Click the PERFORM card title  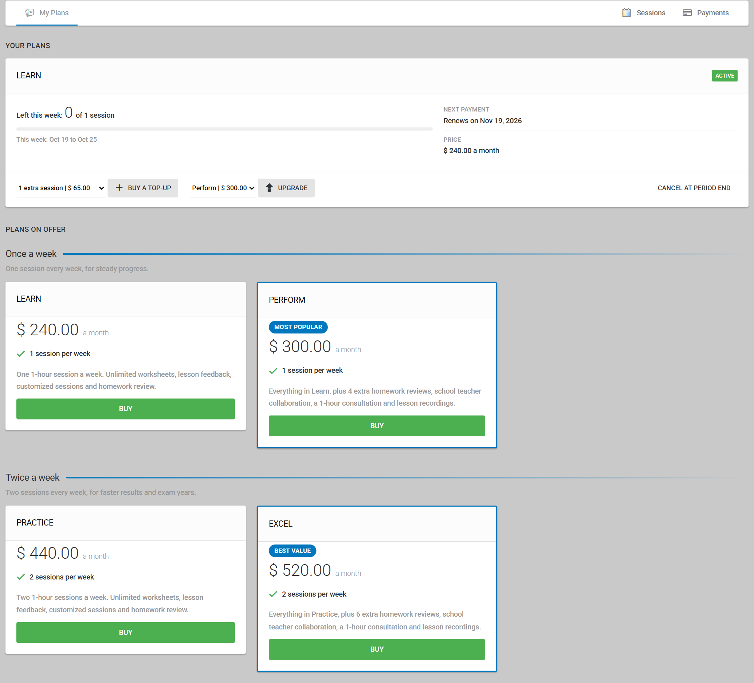pos(287,300)
